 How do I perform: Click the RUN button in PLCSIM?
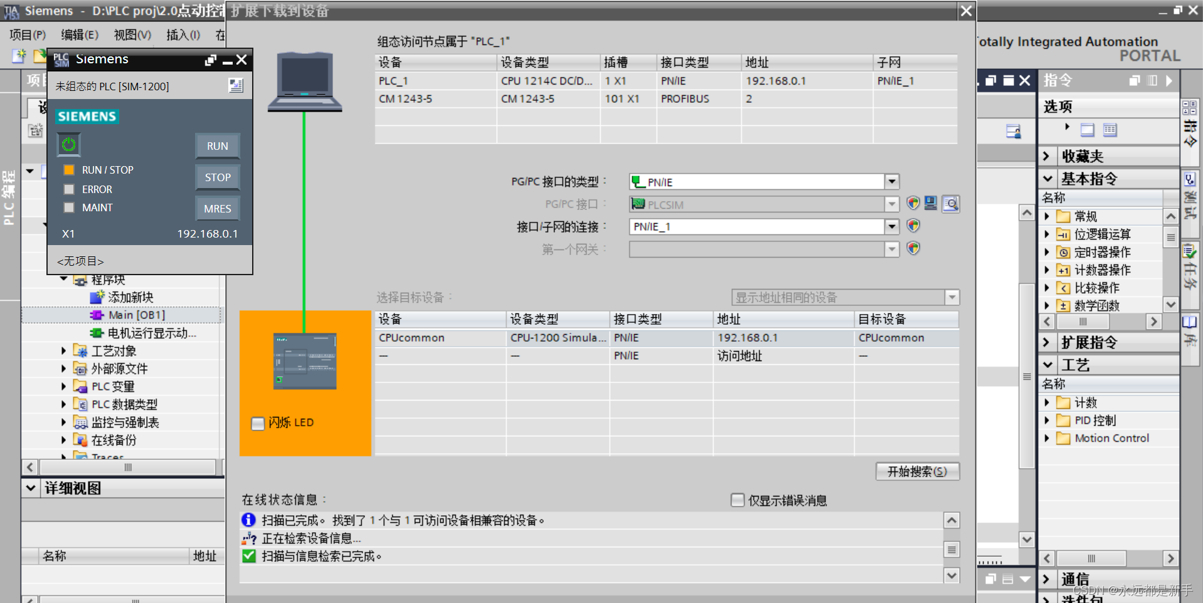pos(217,146)
